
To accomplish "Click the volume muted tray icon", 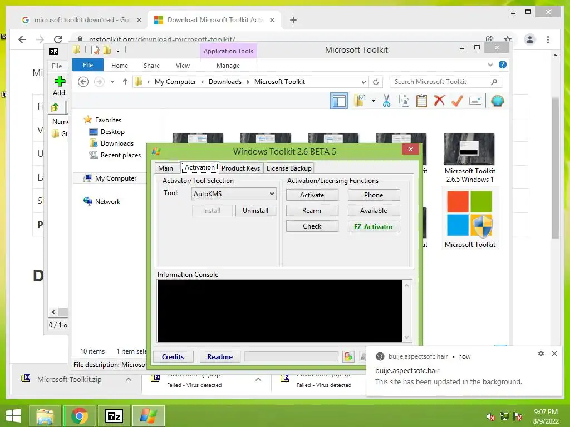I will [x=491, y=416].
